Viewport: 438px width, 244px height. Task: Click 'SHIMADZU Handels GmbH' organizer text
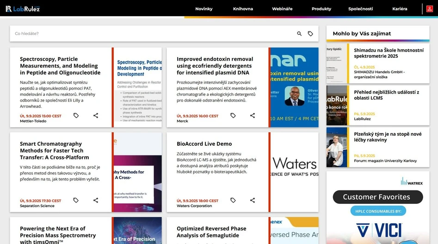[379, 74]
